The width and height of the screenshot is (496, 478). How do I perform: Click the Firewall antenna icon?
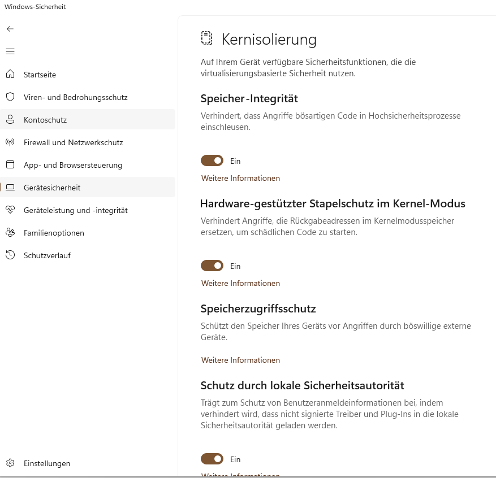click(10, 142)
